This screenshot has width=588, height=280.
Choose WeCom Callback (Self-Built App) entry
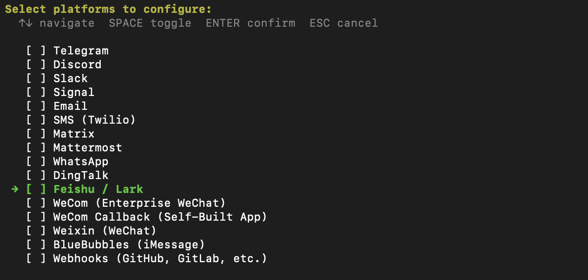(160, 217)
